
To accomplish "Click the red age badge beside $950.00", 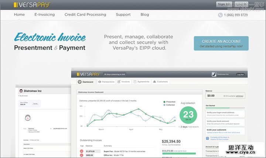I will click(x=82, y=155).
